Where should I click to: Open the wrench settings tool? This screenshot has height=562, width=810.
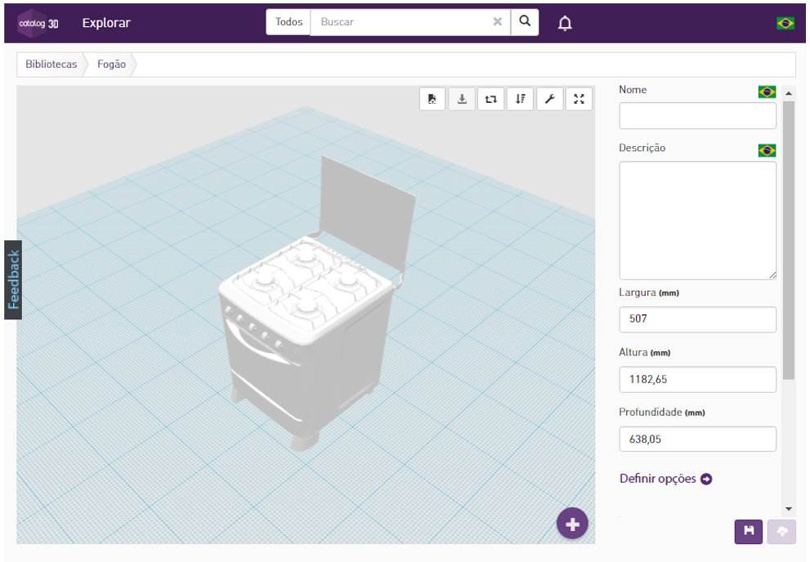(549, 99)
